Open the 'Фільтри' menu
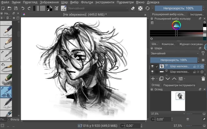Screen dimensions: 207x129 tap(87, 2)
